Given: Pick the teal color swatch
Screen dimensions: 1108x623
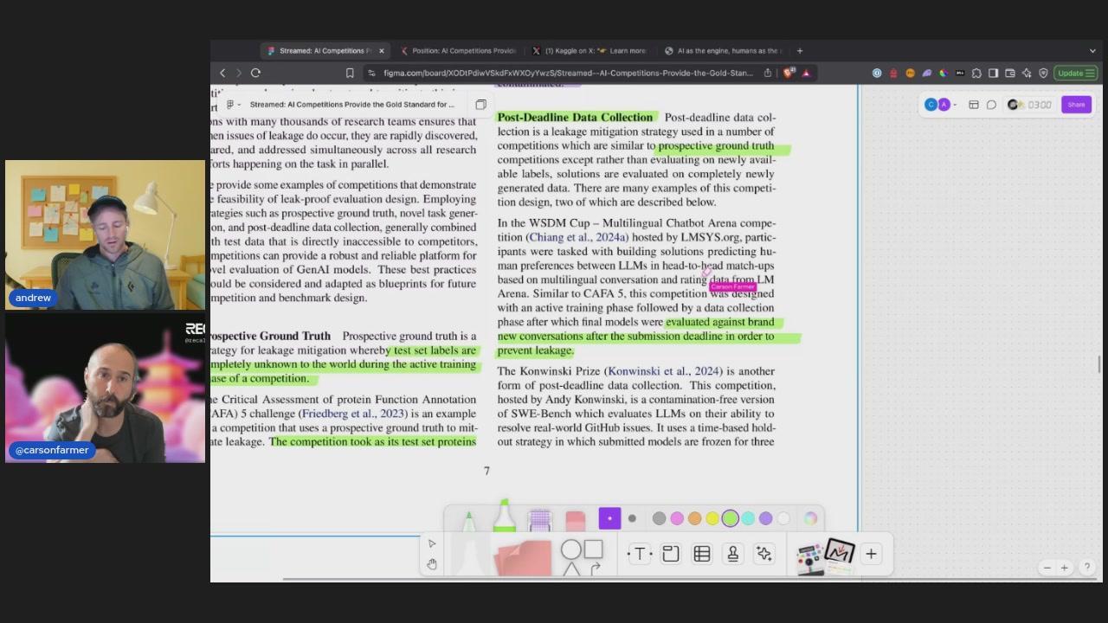Looking at the screenshot, I should [x=748, y=518].
